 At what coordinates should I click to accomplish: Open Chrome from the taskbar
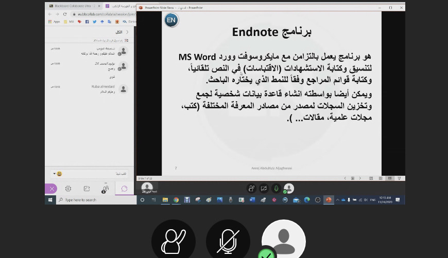click(x=176, y=200)
